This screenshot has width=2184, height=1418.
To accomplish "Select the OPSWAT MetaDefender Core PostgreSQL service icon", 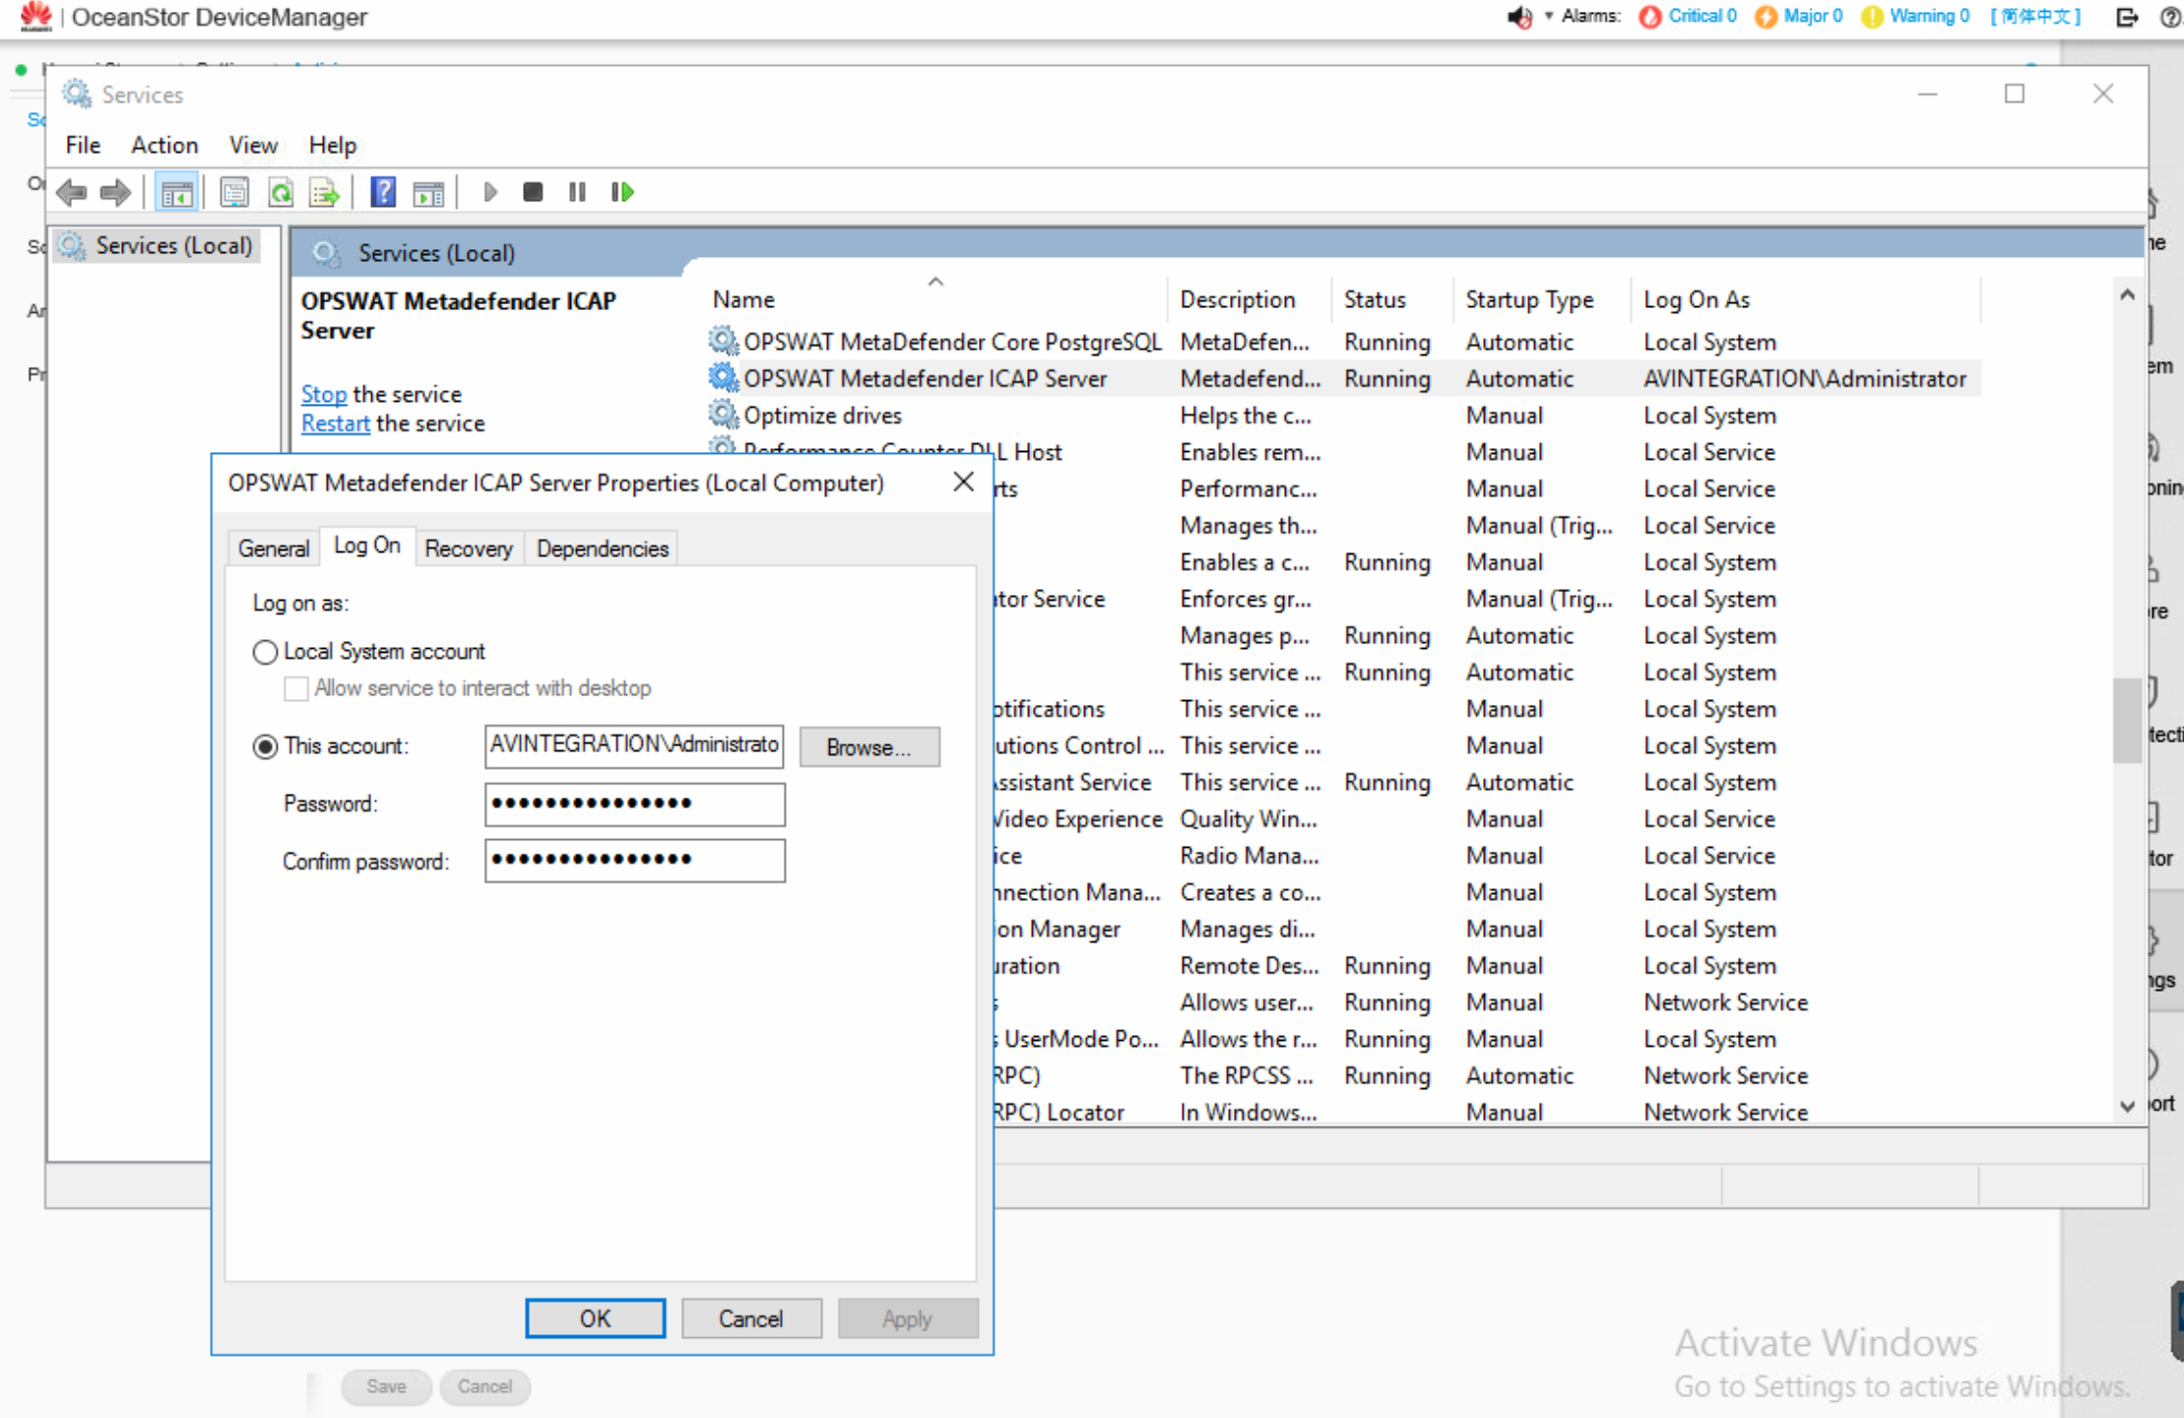I will click(724, 342).
